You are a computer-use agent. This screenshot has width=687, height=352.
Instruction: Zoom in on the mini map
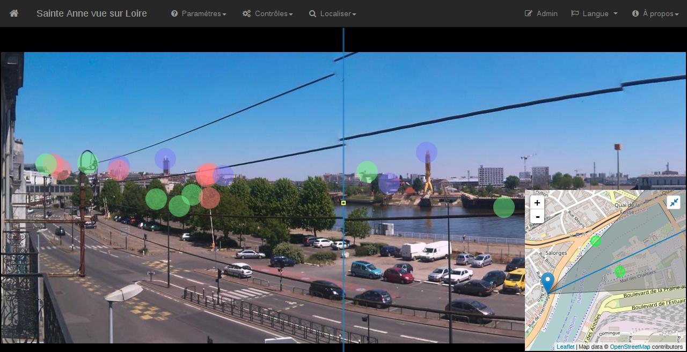pyautogui.click(x=537, y=203)
